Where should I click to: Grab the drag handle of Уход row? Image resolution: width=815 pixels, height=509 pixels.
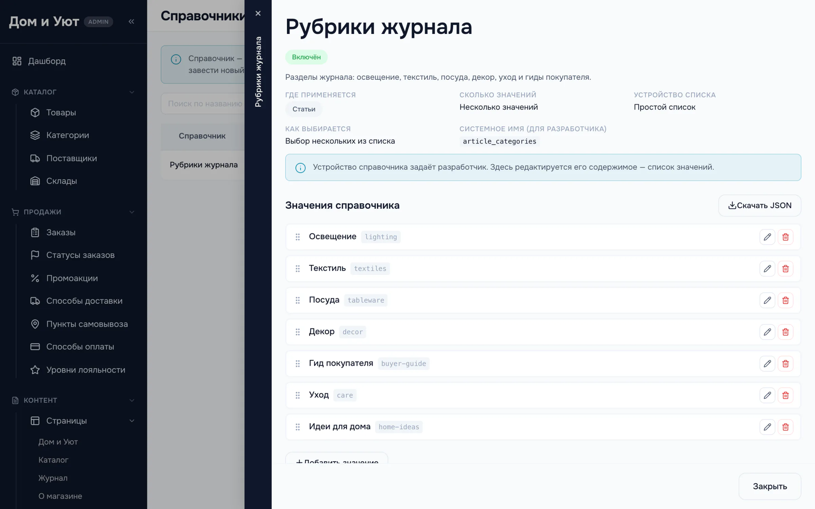coord(297,395)
